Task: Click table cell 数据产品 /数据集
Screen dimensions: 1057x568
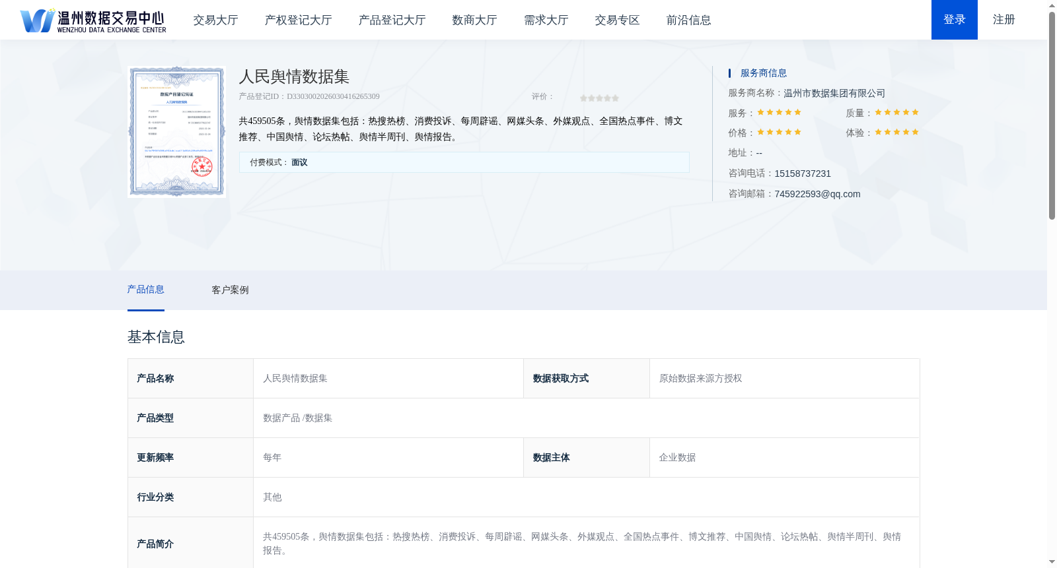Action: pyautogui.click(x=586, y=418)
